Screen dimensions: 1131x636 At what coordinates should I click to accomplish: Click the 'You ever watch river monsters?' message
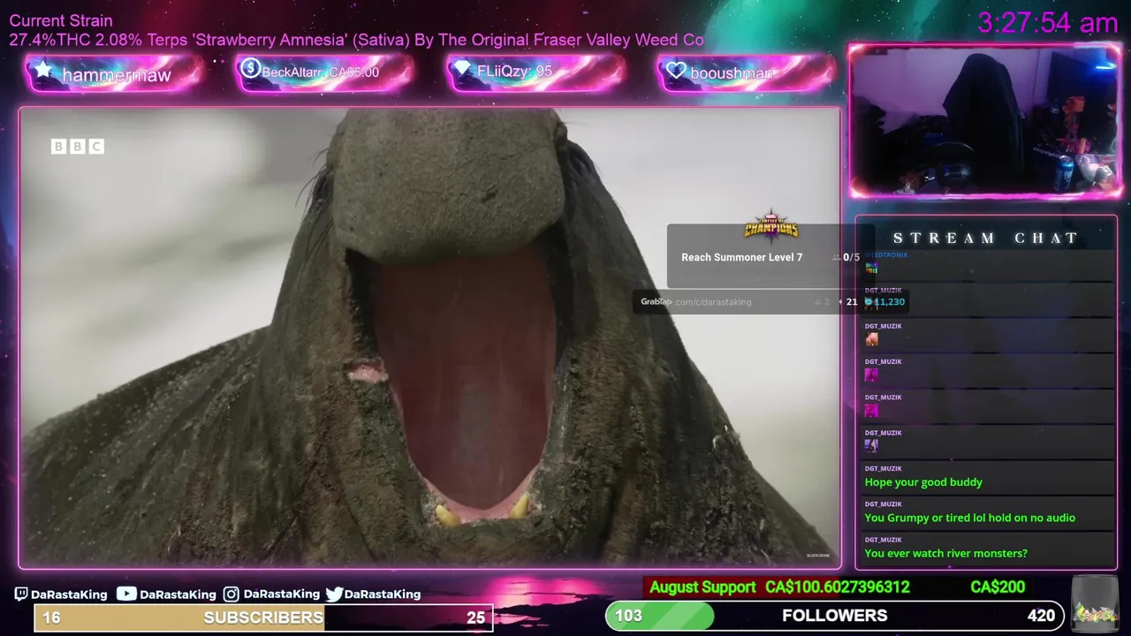pos(946,553)
